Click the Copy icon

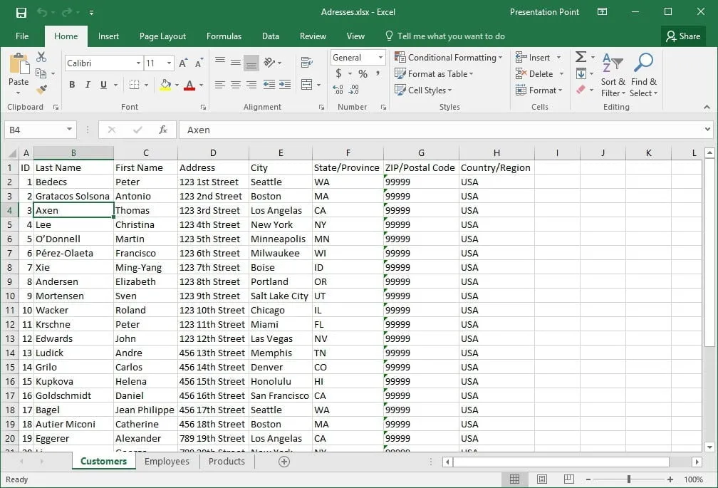pyautogui.click(x=41, y=73)
